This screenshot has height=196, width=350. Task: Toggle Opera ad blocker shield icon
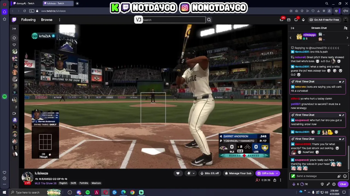pyautogui.click(x=302, y=11)
